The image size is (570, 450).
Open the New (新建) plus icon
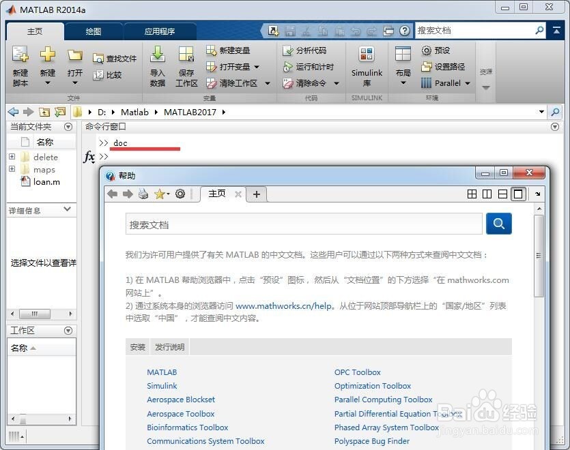point(48,55)
